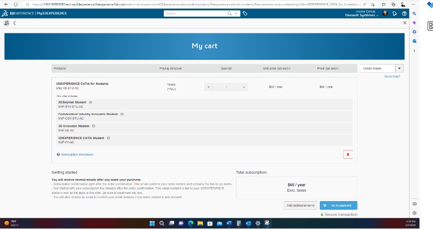Image resolution: width=433 pixels, height=230 pixels.
Task: Click the 'Yearly (YSC)' pricing structure text
Action: coord(171,87)
